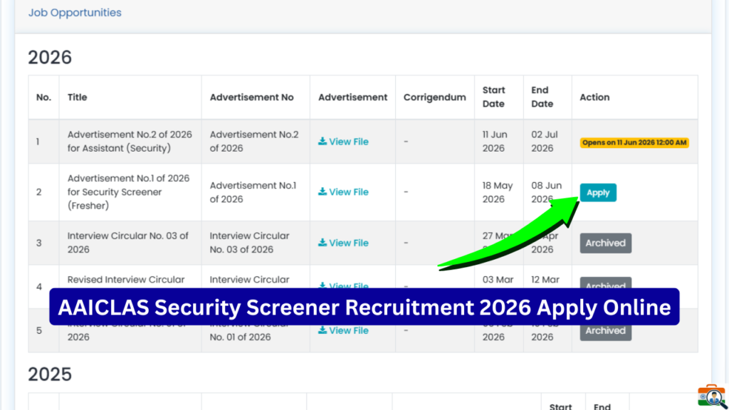View File for Interview Circular No. 01
This screenshot has width=729, height=410.
click(x=343, y=330)
